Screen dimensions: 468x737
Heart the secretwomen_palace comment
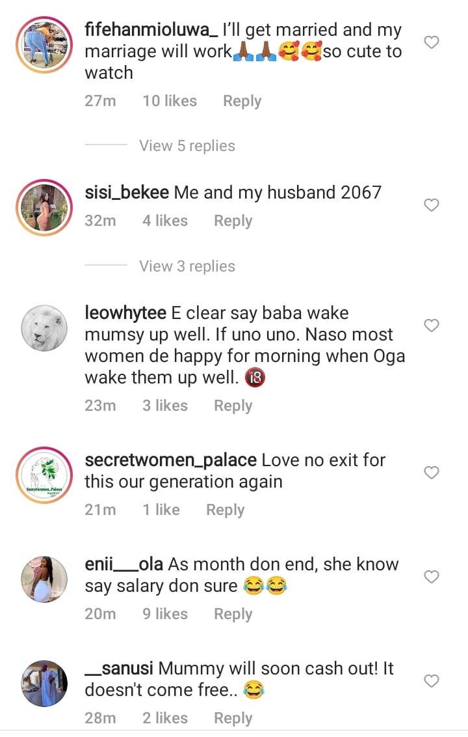[x=432, y=473]
